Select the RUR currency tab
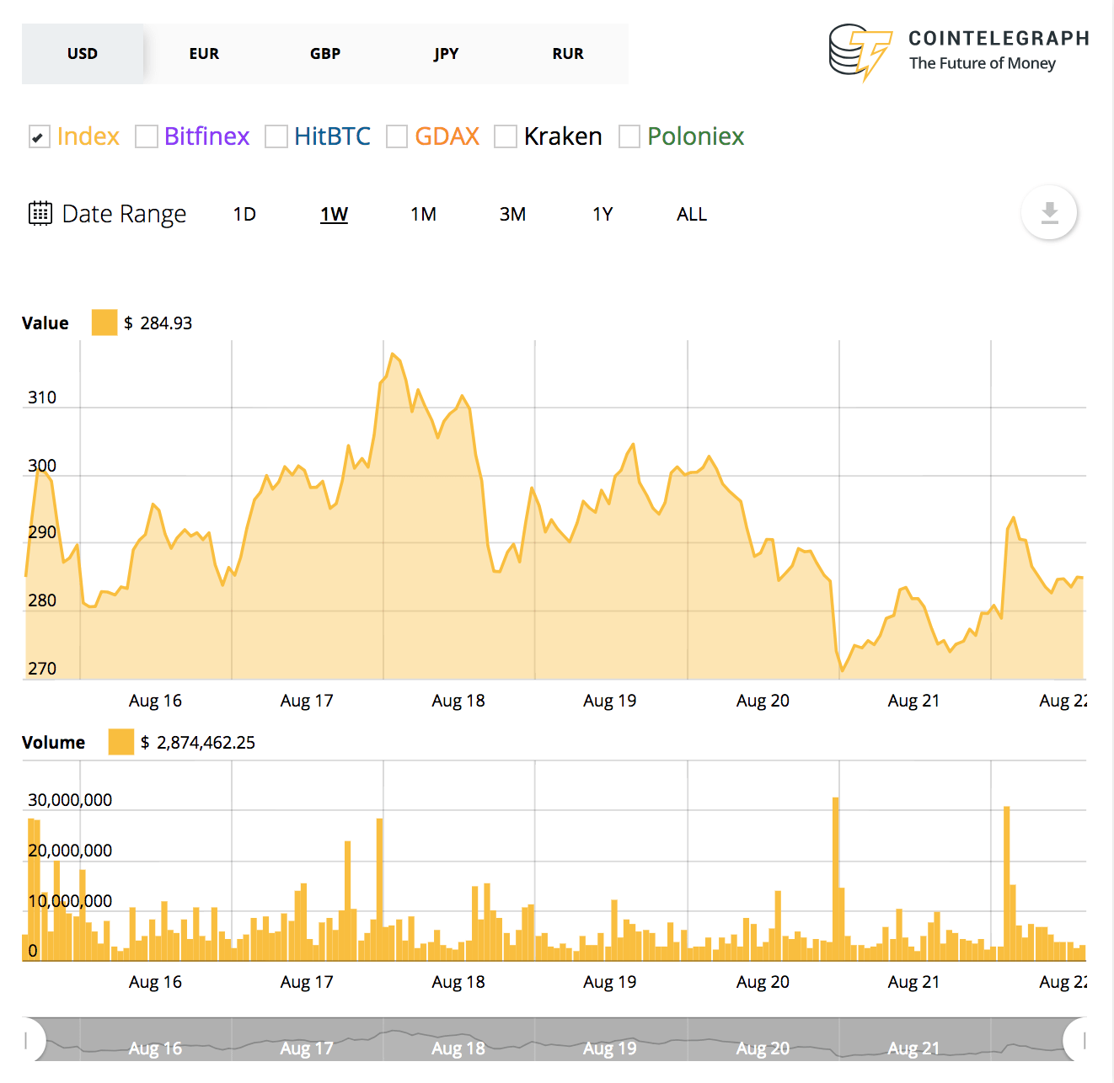 point(568,53)
